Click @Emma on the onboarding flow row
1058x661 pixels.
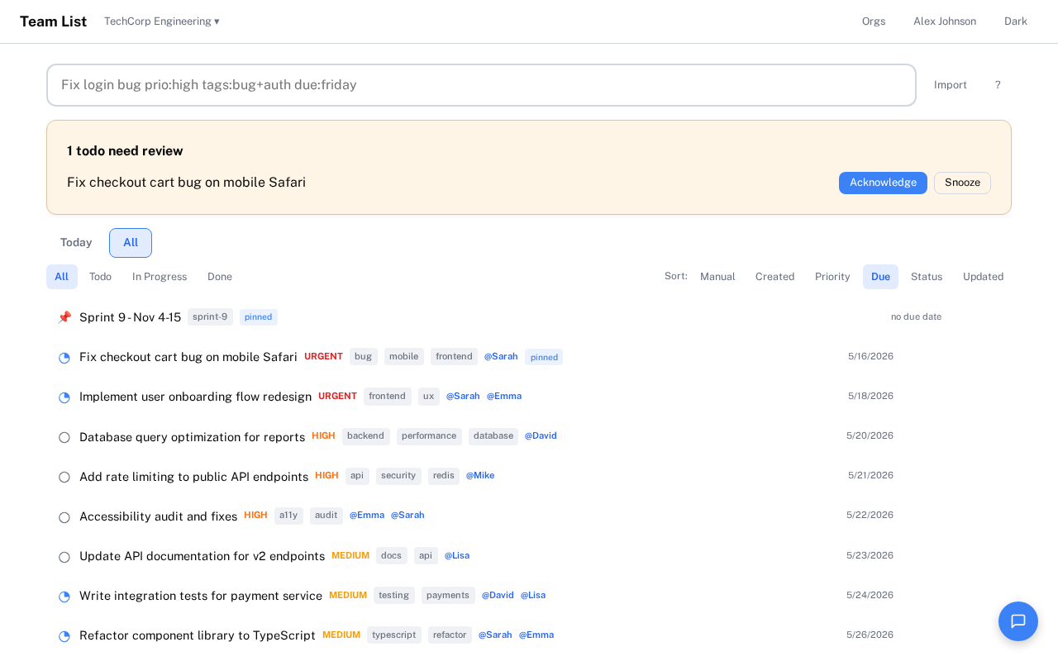click(504, 397)
